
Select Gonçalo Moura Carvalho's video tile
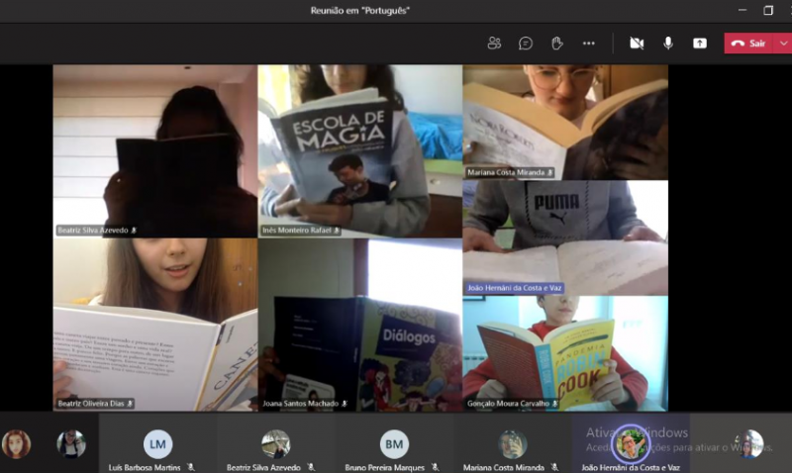pyautogui.click(x=565, y=353)
